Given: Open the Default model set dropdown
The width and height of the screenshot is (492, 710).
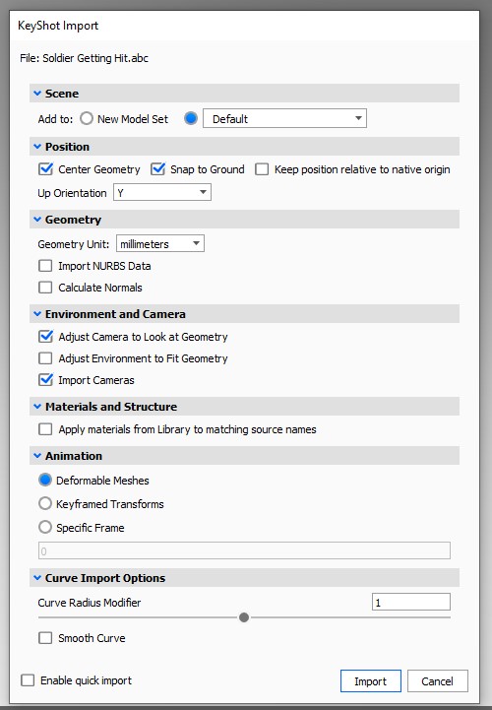Looking at the screenshot, I should click(284, 118).
